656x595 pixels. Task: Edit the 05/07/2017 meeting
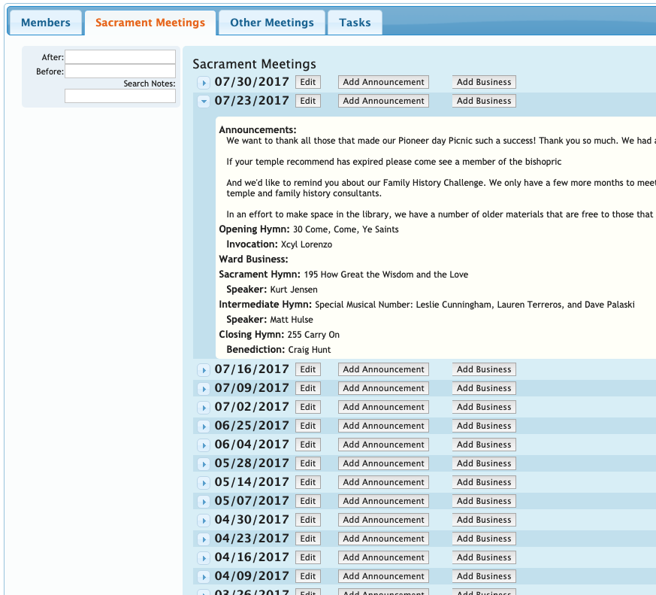click(x=308, y=501)
